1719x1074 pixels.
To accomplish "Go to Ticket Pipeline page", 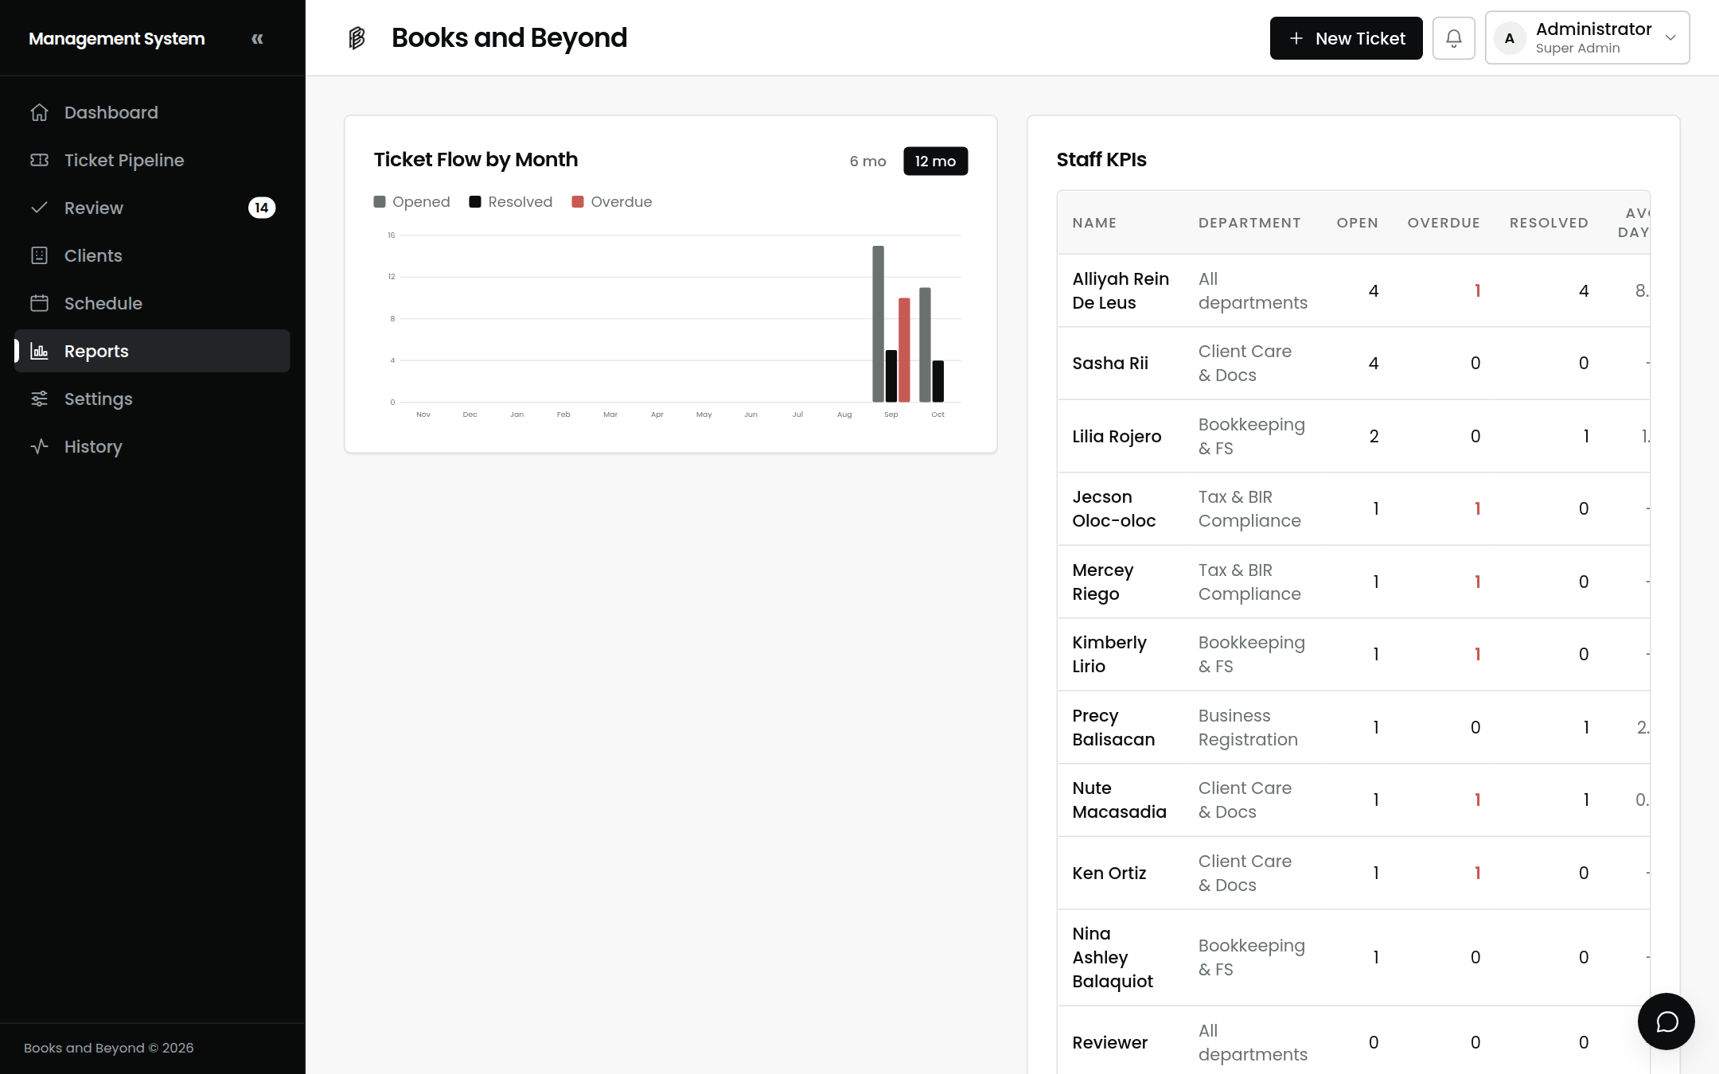I will click(152, 160).
